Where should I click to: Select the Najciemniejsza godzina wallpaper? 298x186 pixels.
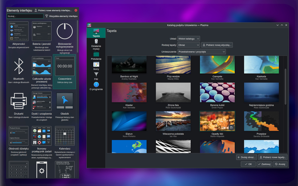262,92
